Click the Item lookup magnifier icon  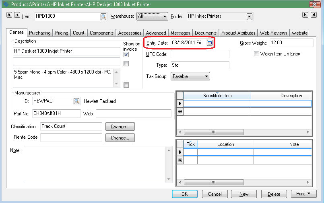click(x=103, y=16)
